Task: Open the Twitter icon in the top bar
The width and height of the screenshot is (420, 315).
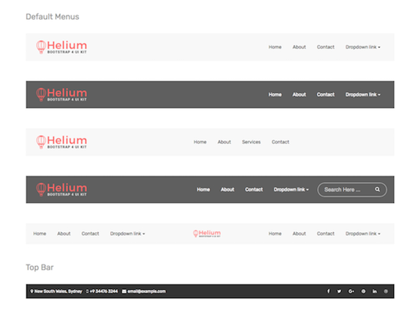Action: point(339,291)
